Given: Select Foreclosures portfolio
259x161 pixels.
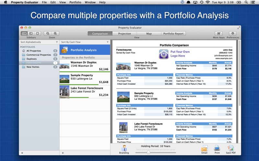Looking at the screenshot, I should [39, 63].
